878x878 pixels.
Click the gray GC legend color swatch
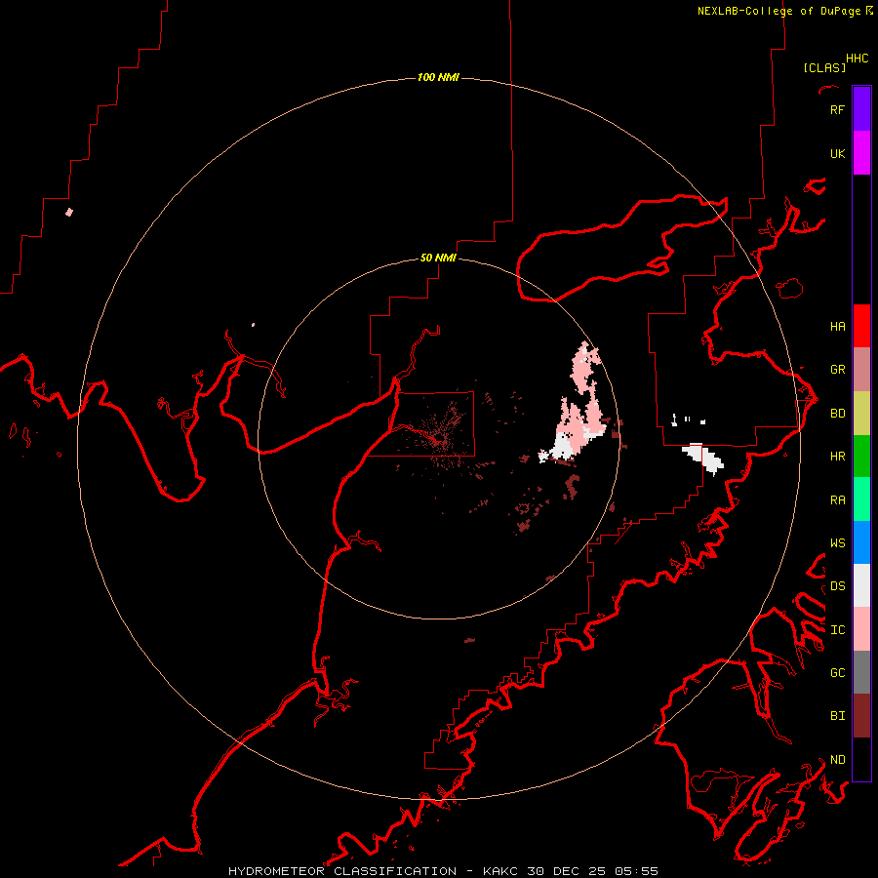[x=861, y=672]
